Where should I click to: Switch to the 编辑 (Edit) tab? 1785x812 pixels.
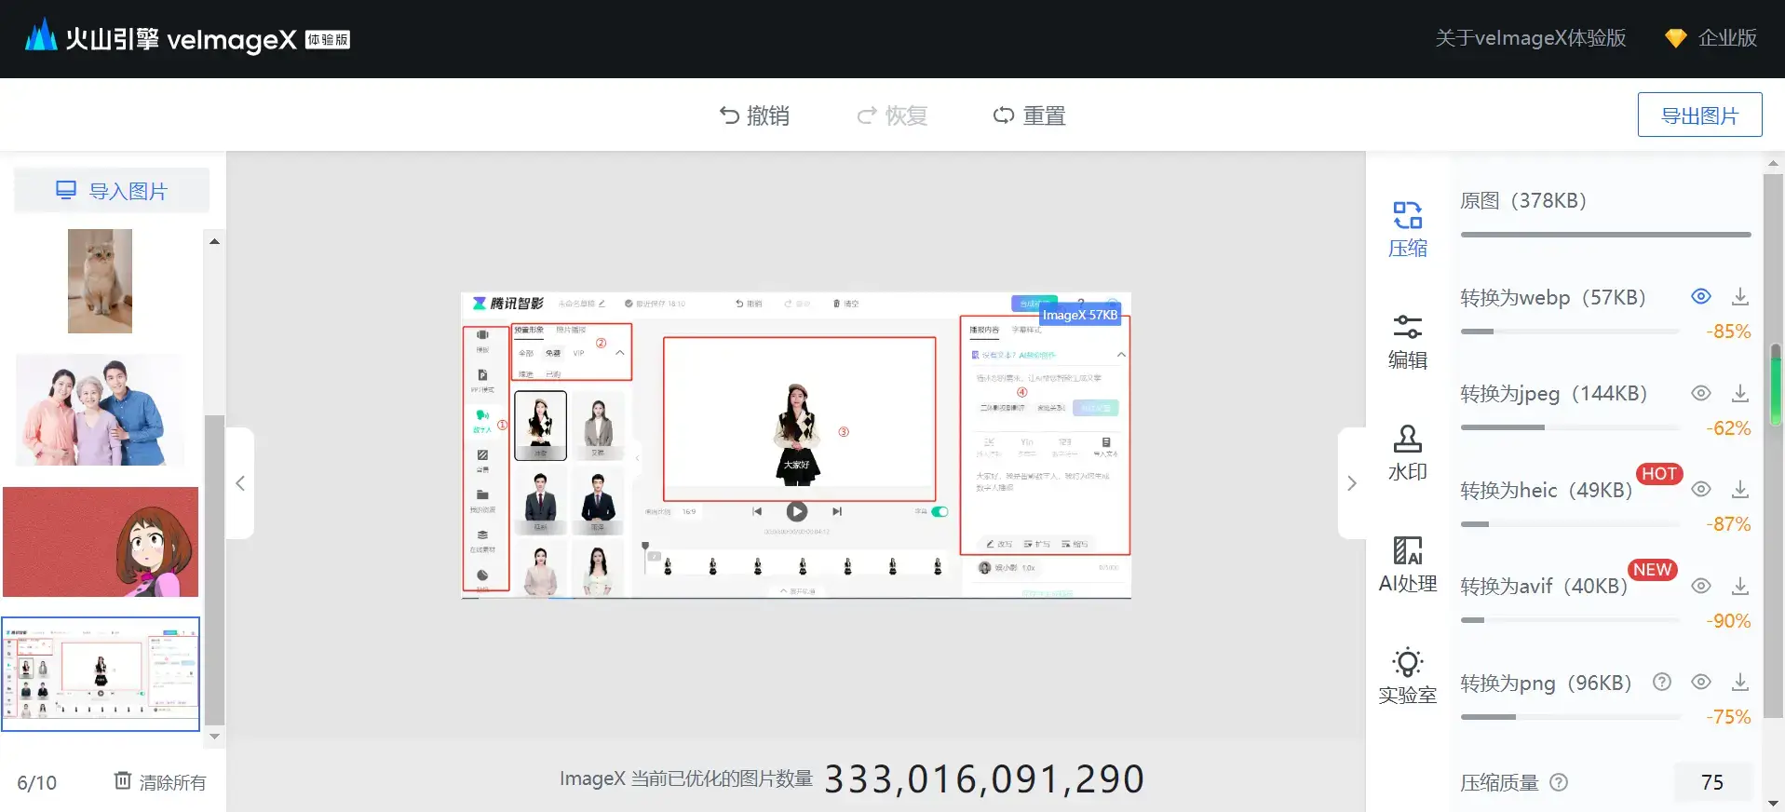pyautogui.click(x=1407, y=342)
